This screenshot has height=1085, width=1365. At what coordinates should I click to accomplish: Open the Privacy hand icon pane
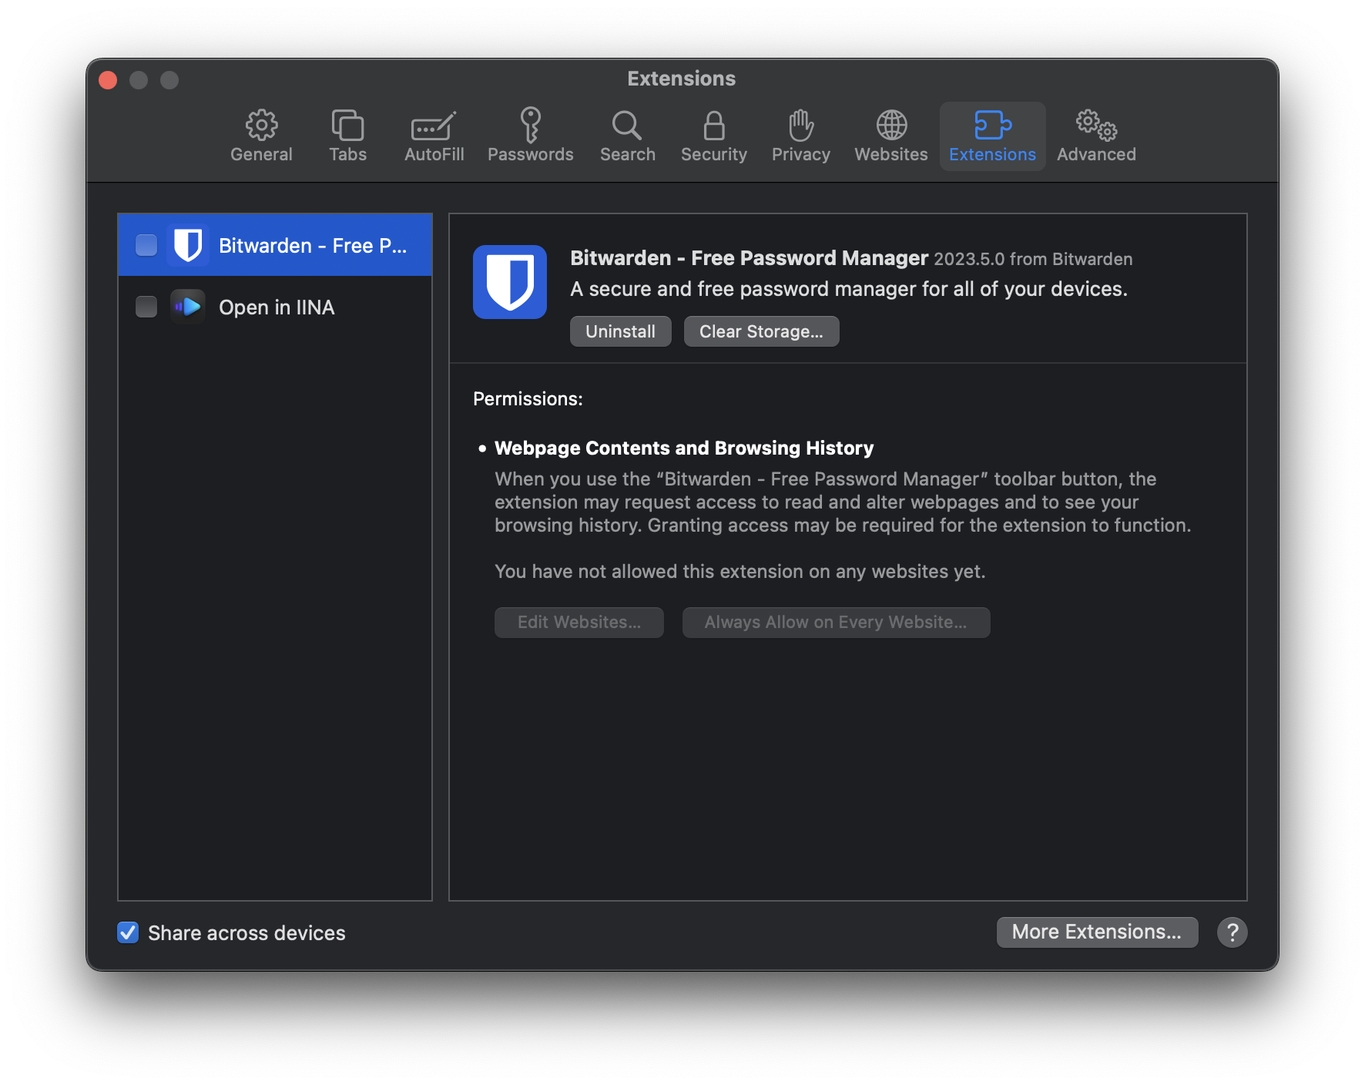[x=800, y=126]
